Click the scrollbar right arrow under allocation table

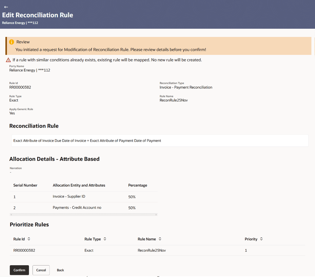[156, 214]
